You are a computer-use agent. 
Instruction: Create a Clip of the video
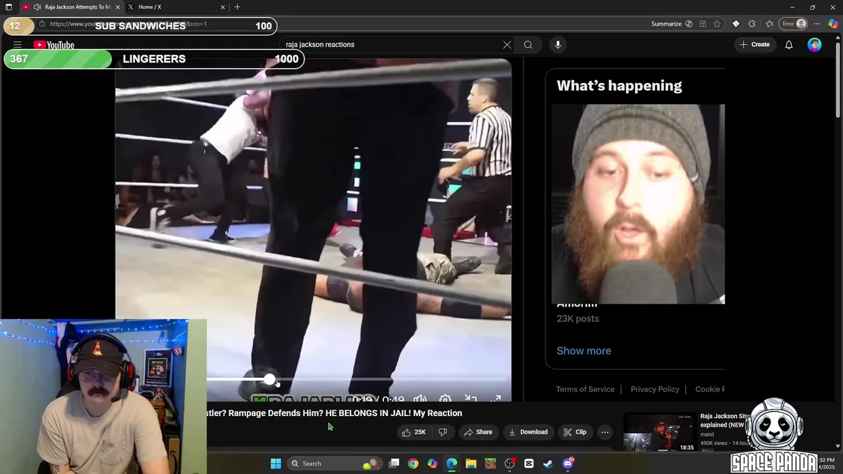coord(574,432)
